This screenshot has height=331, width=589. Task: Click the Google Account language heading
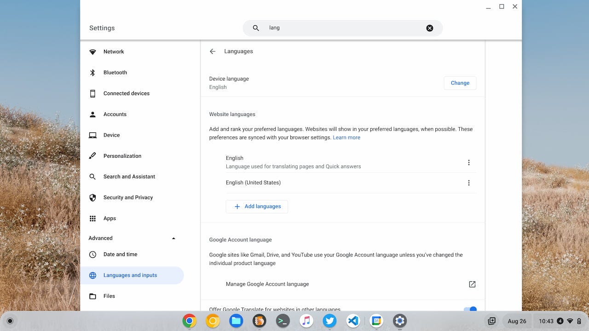tap(240, 240)
